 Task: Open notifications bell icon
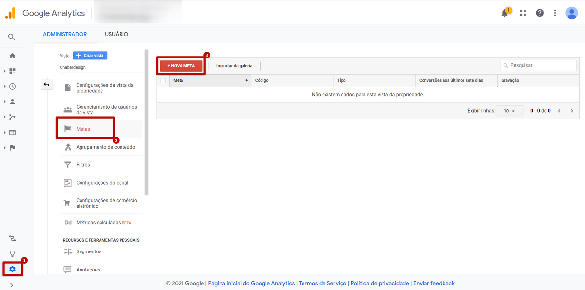tap(505, 13)
